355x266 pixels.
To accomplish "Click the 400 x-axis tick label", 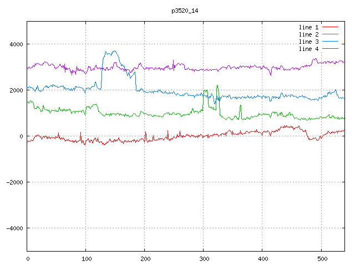I will pos(262,258).
